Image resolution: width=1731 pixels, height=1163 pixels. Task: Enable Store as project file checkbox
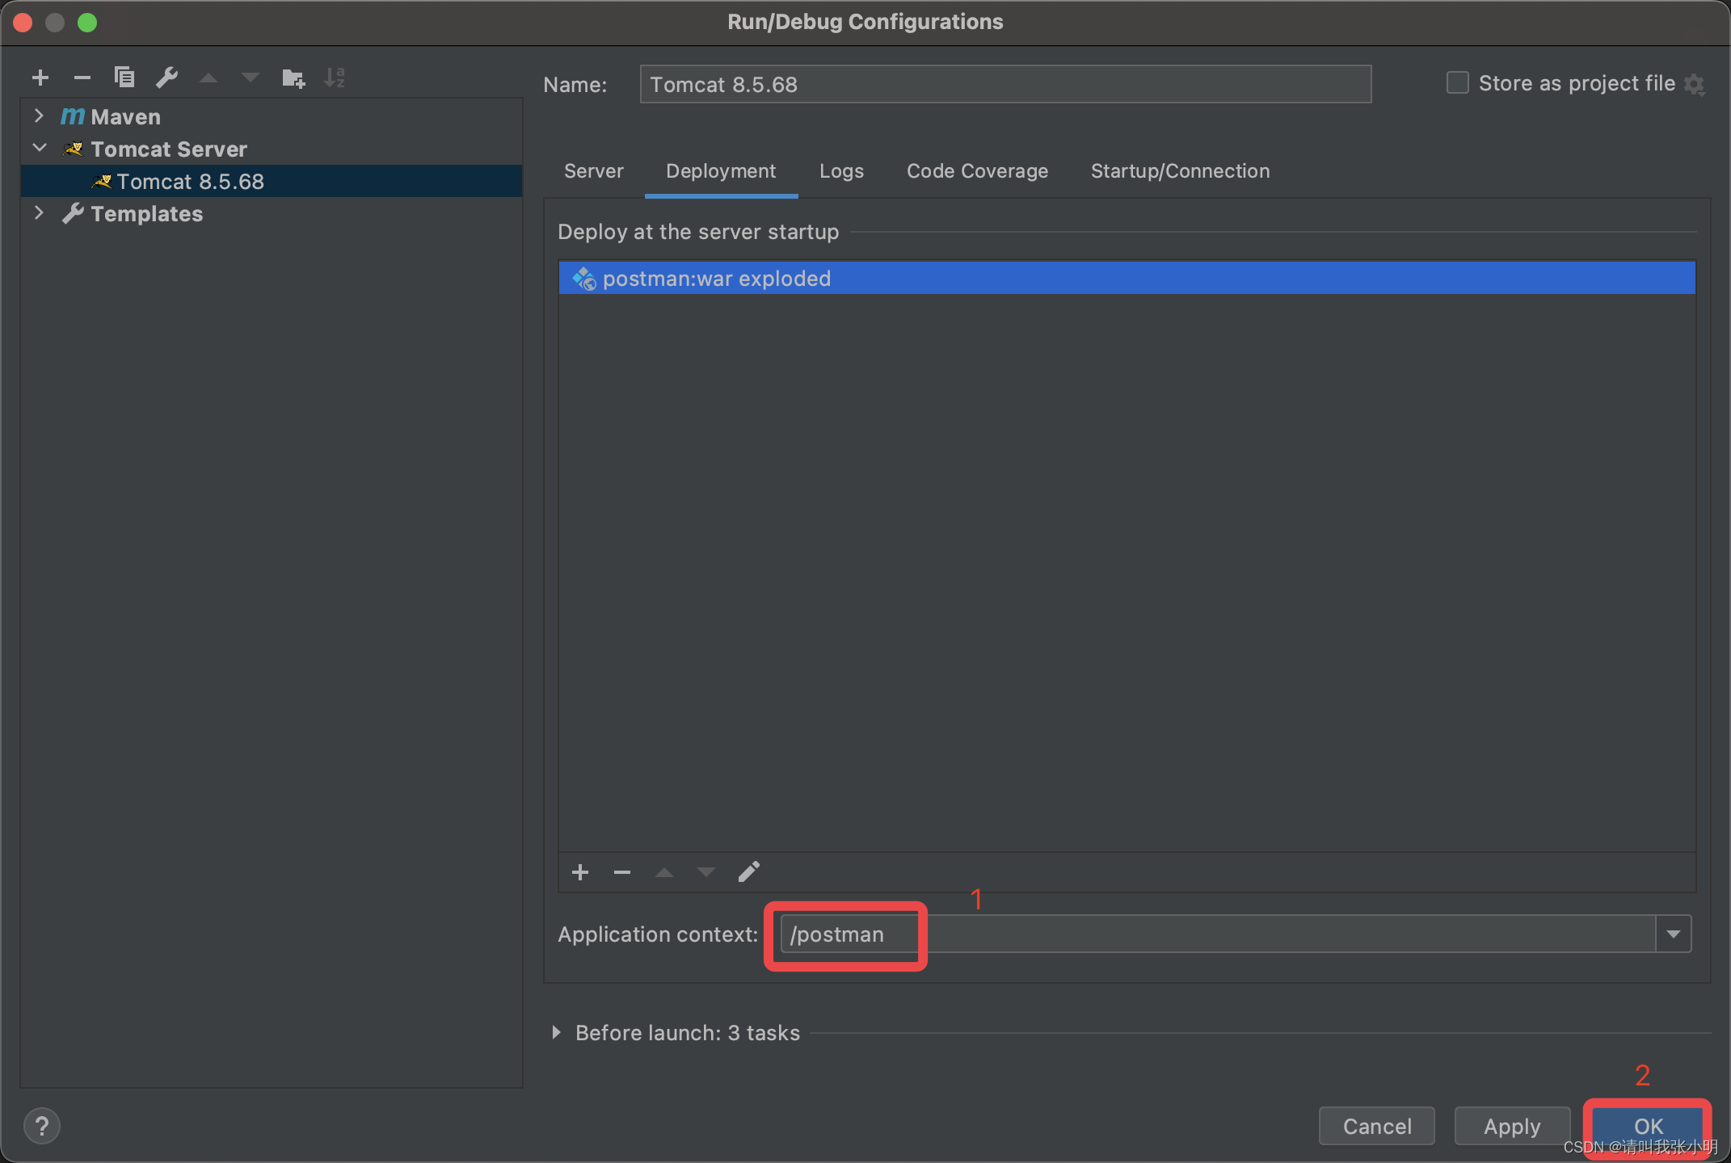point(1457,83)
